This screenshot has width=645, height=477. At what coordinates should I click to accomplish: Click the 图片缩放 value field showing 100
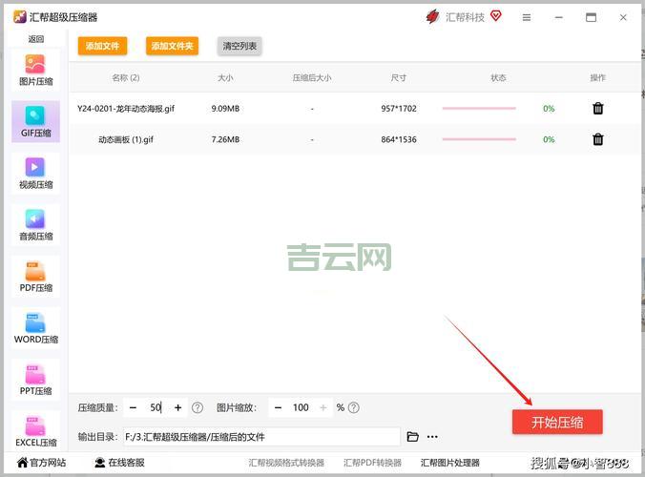point(301,407)
